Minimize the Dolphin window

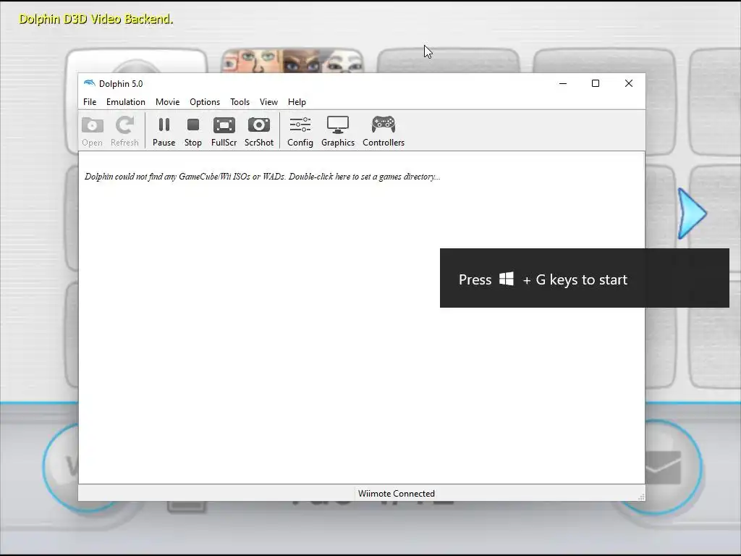pos(562,83)
